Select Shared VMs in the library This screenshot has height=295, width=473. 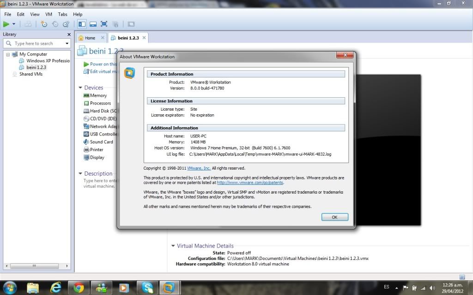(31, 74)
